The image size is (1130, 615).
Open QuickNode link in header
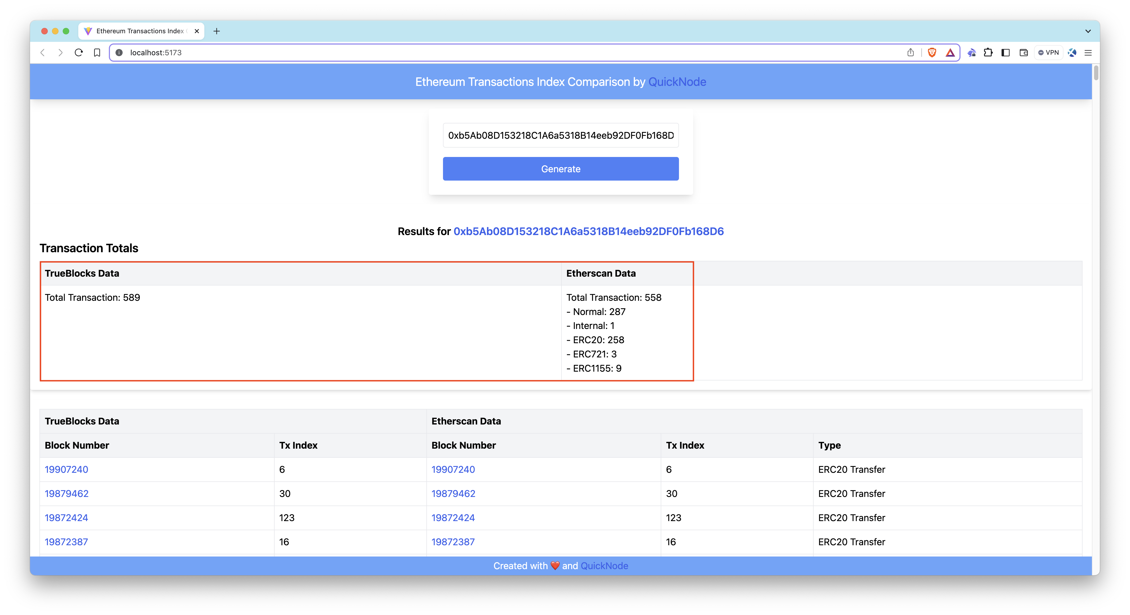pos(677,82)
